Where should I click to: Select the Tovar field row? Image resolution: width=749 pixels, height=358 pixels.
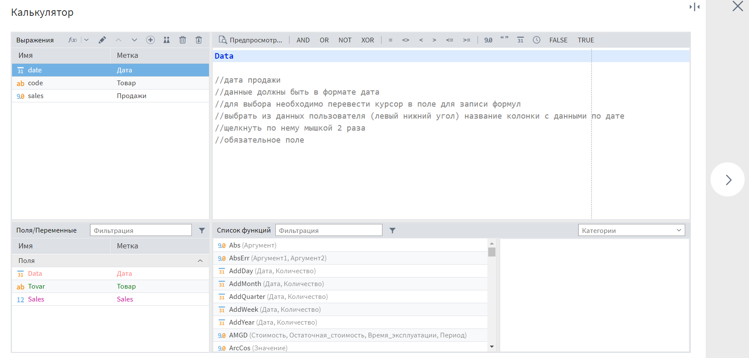(x=110, y=286)
